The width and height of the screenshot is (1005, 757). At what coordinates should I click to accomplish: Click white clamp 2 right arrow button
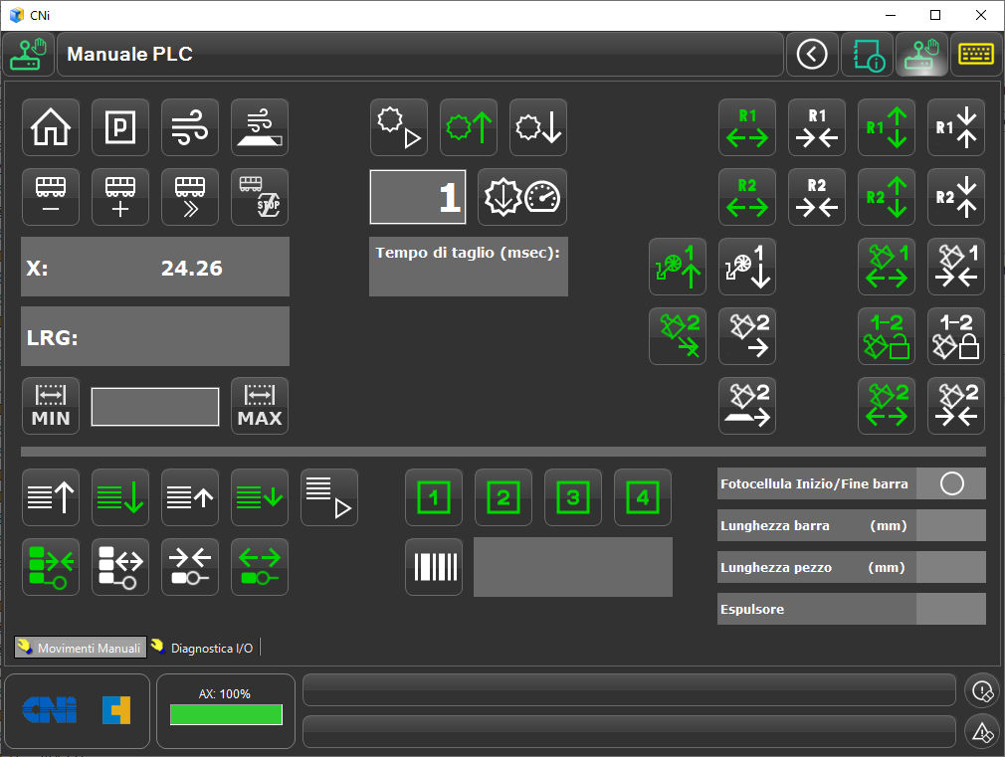click(x=747, y=336)
